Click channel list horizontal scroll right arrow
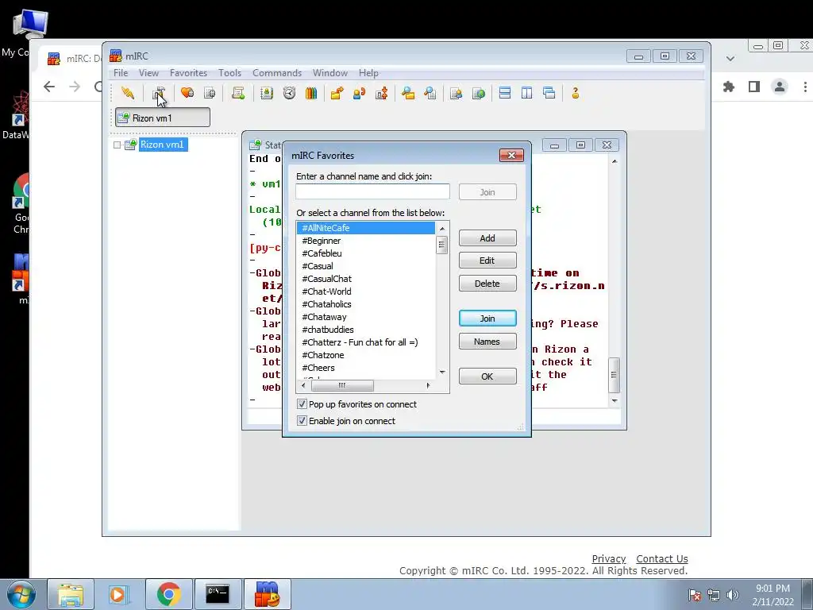The width and height of the screenshot is (813, 610). 428,385
